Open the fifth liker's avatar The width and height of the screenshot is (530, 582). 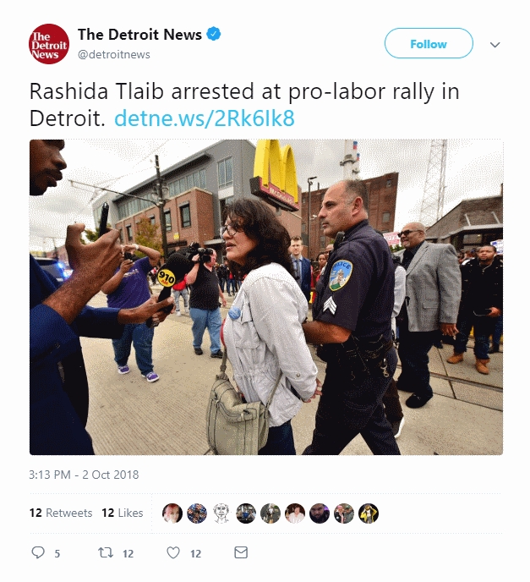pyautogui.click(x=270, y=513)
